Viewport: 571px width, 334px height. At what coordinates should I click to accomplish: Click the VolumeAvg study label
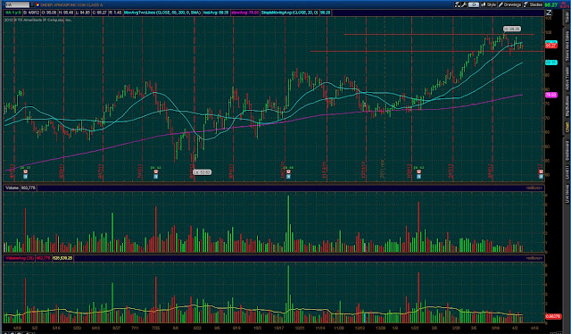tap(20, 258)
